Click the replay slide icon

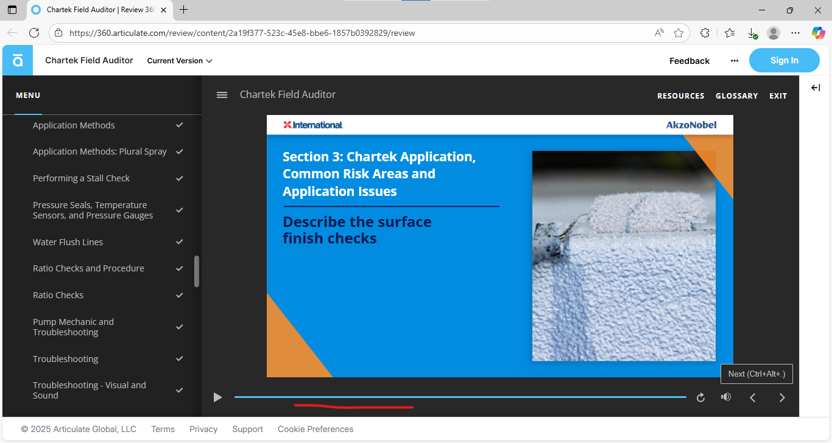point(700,397)
